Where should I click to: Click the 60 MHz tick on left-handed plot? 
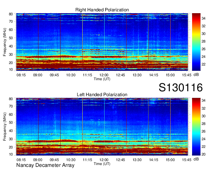[11, 115]
